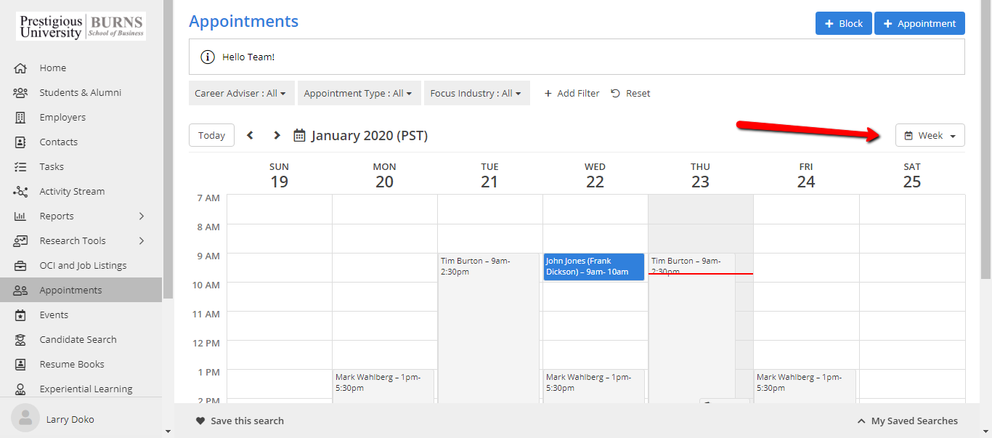Image resolution: width=992 pixels, height=438 pixels.
Task: Open Resume Books menu item
Action: tap(72, 365)
